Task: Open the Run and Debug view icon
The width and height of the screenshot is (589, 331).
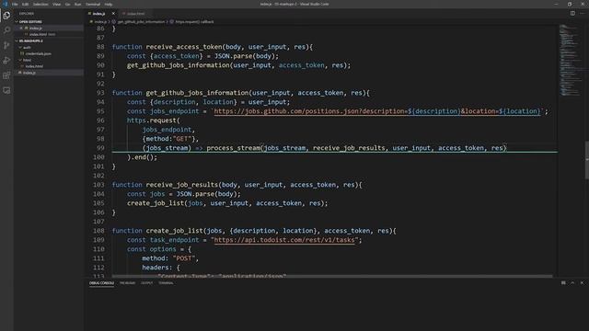Action: pos(6,61)
